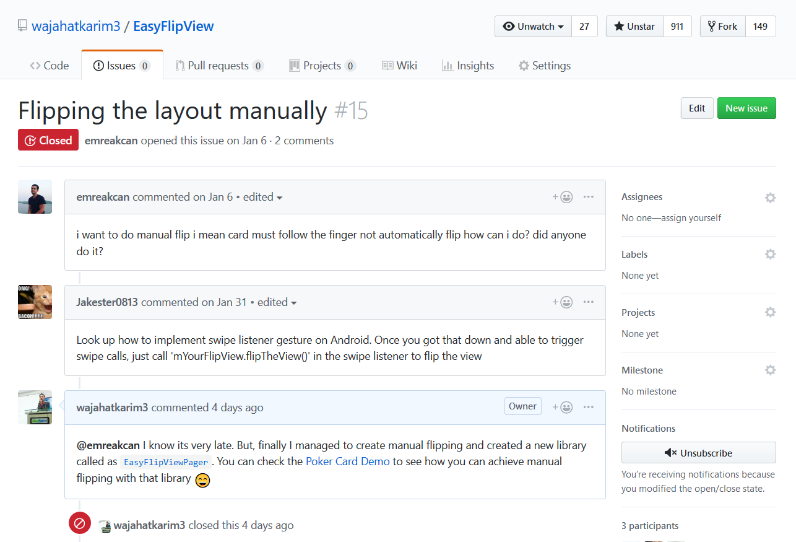Switch to the Issues tab
Screen dimensions: 796x542
click(x=122, y=66)
